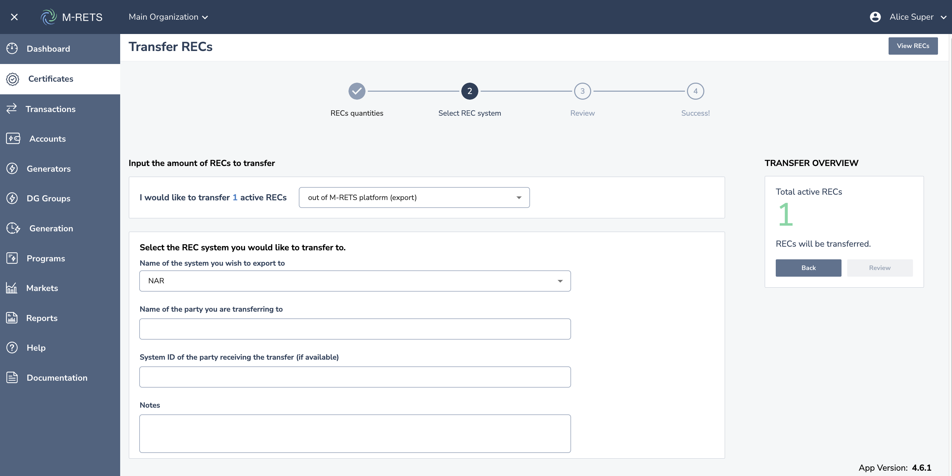This screenshot has height=476, width=952.
Task: Click the Reports document chart icon
Action: [x=12, y=318]
